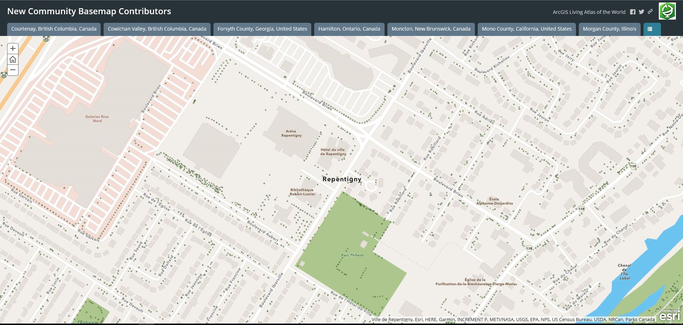Click the Repentigny city label
This screenshot has width=683, height=325.
point(342,179)
